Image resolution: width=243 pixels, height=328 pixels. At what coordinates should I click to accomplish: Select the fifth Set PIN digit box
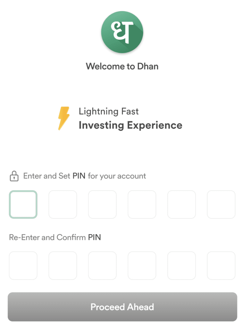click(x=181, y=204)
